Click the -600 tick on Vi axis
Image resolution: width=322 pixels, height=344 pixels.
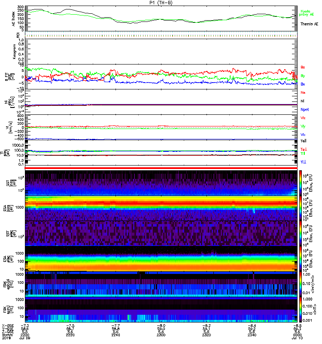[x=18, y=139]
